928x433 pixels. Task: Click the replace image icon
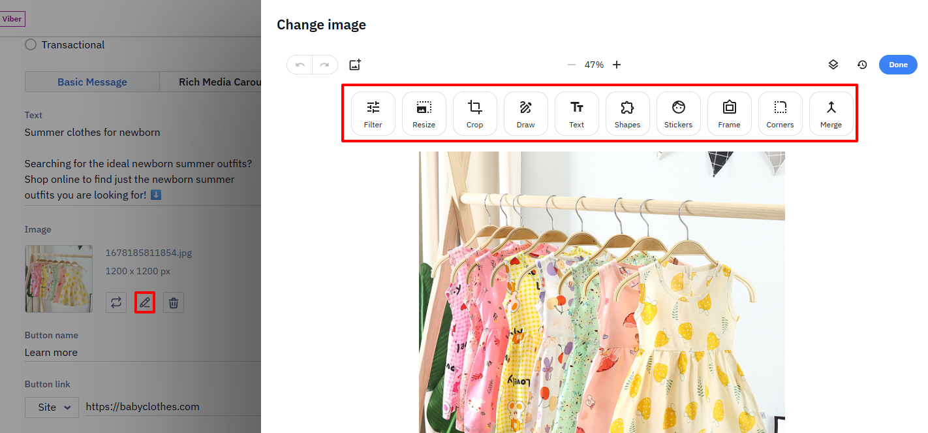(116, 302)
